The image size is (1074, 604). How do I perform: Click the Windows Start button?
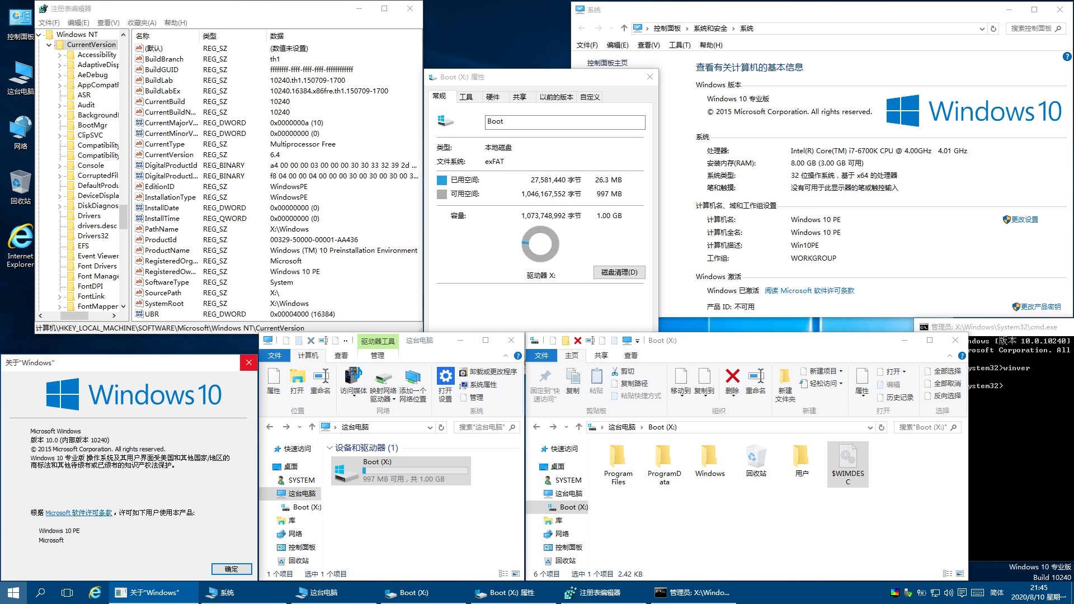(13, 592)
